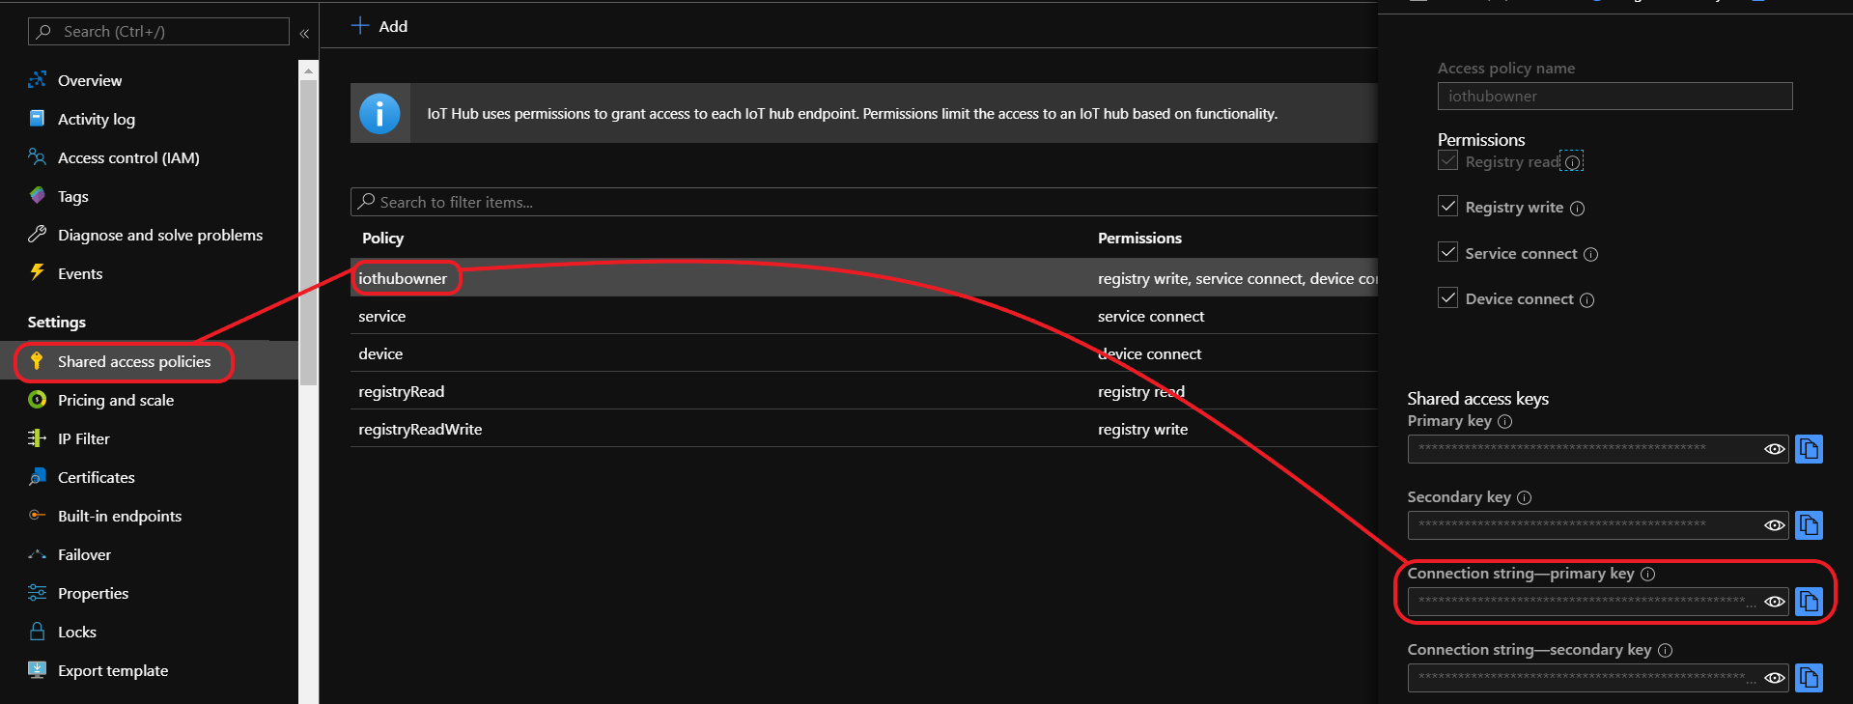Copy the Primary key to clipboard
Screen dimensions: 1853x704
pos(1808,449)
